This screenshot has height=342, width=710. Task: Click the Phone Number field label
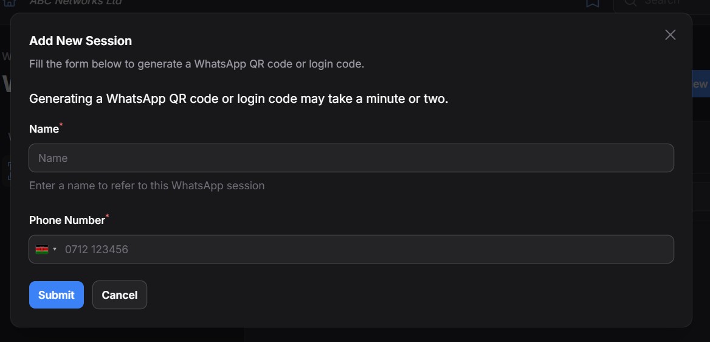click(x=67, y=220)
